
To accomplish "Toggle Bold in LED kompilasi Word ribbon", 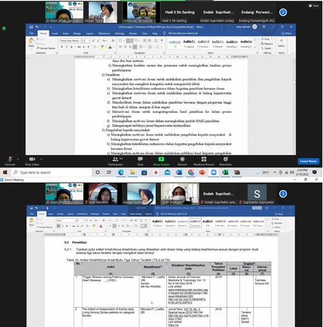I will click(62, 47).
